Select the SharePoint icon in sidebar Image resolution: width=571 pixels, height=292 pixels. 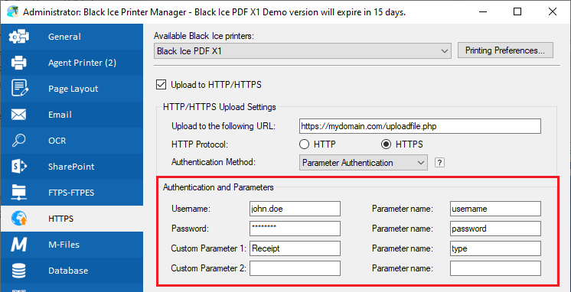click(x=19, y=167)
